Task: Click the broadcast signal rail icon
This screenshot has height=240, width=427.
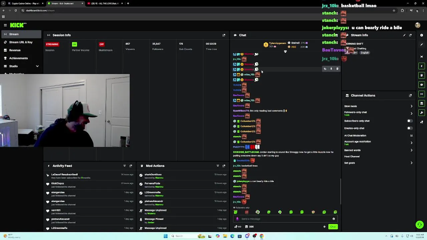Action: pos(422,94)
